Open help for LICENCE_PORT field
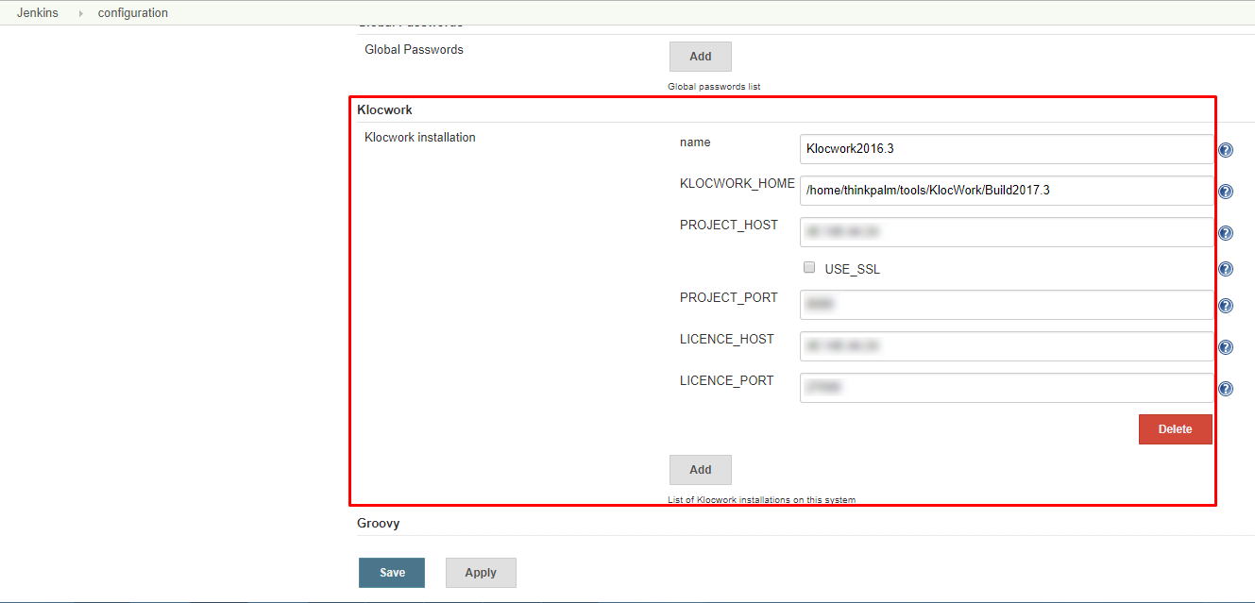1255x603 pixels. coord(1226,389)
